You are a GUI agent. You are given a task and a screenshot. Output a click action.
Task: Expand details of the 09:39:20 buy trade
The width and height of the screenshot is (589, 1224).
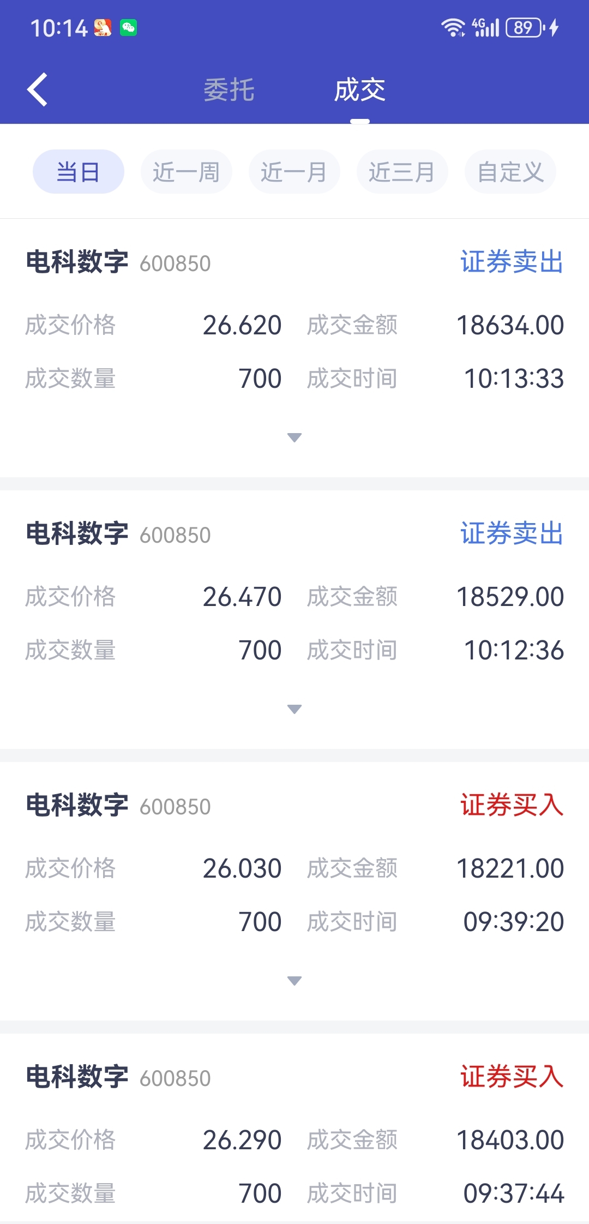(x=294, y=981)
